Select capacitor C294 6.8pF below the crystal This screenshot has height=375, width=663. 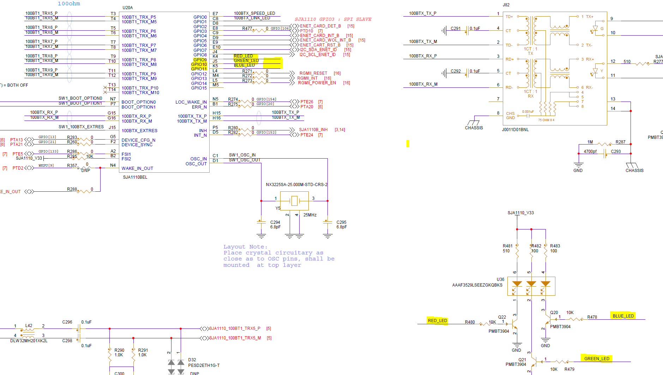click(260, 222)
